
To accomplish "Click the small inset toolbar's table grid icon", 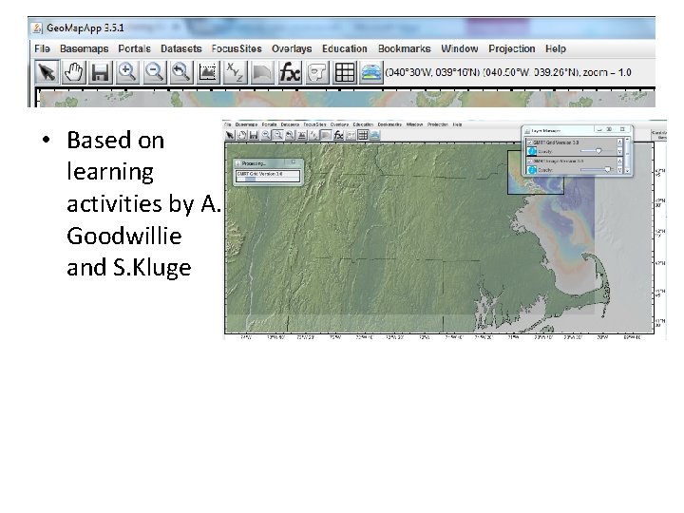I will pyautogui.click(x=363, y=135).
